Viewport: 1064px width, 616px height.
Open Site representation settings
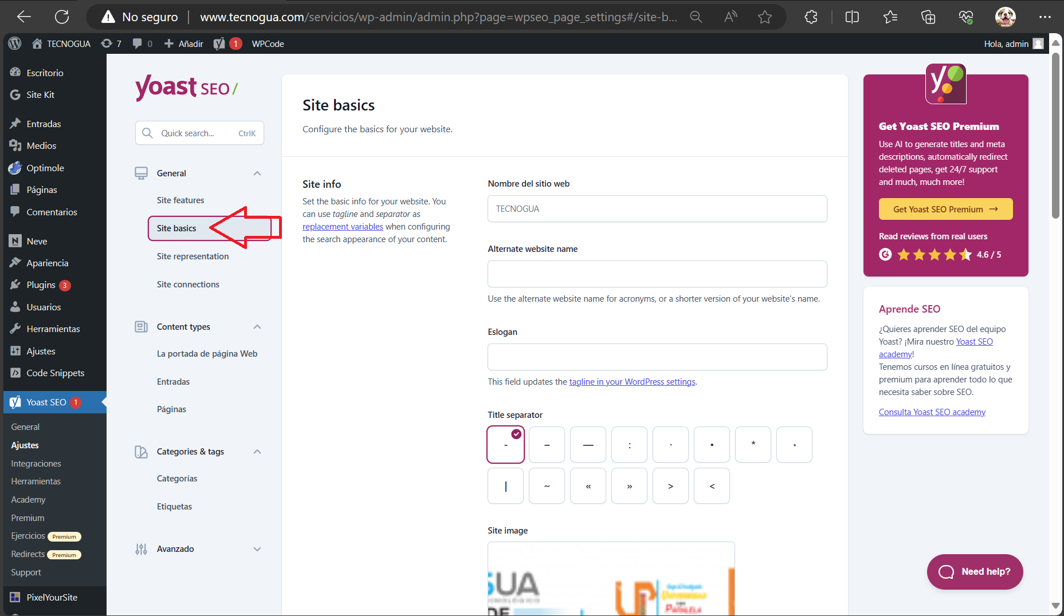[193, 256]
